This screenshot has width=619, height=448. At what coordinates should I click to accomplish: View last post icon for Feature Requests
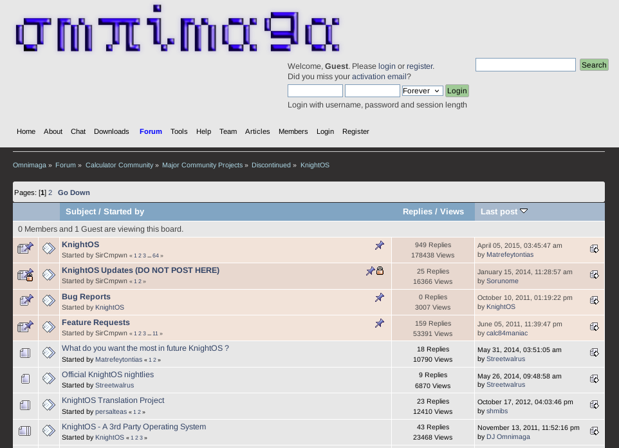[594, 327]
